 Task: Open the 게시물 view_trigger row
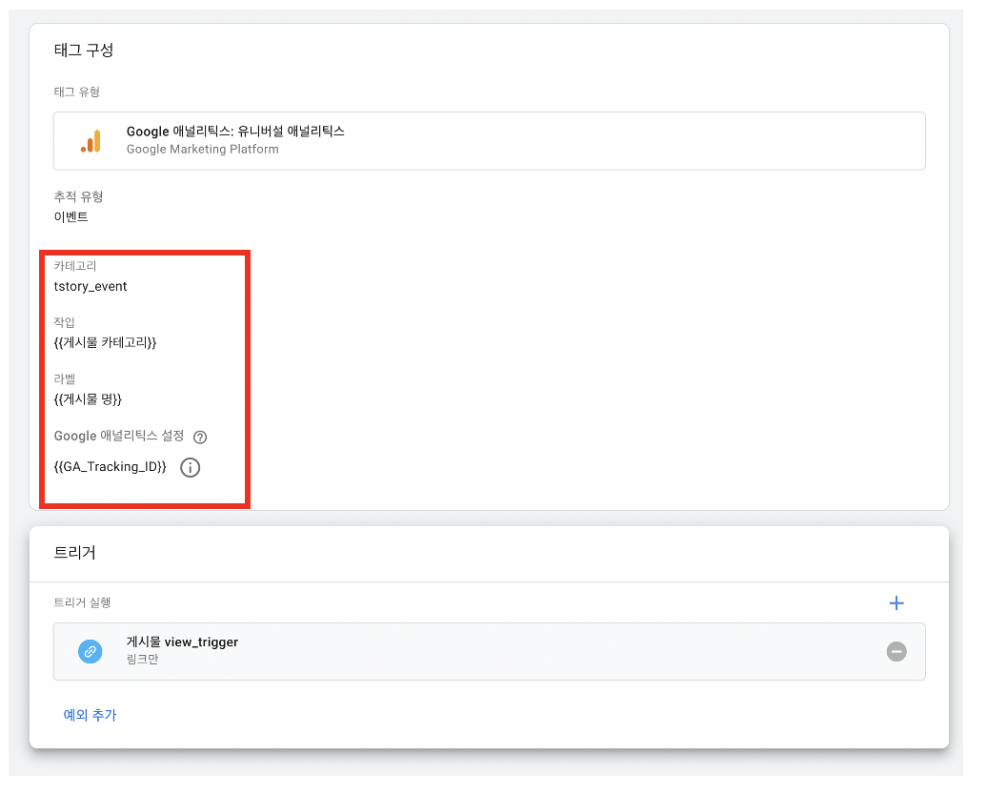489,651
